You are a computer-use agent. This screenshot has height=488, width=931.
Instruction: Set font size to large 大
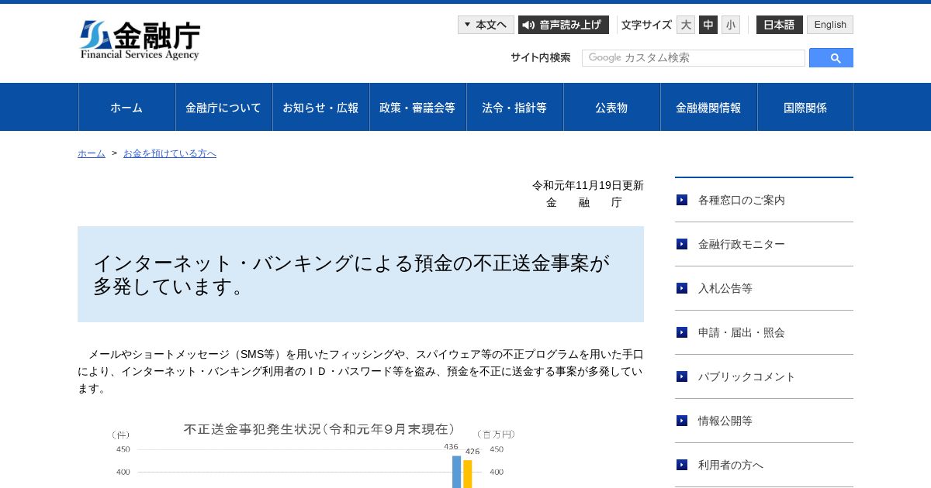tap(686, 25)
